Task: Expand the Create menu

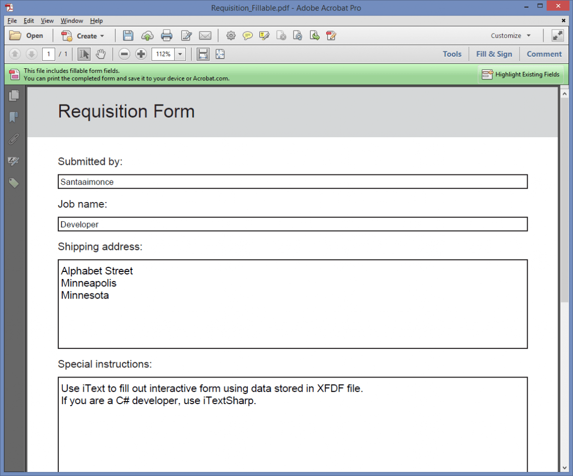Action: click(x=83, y=36)
